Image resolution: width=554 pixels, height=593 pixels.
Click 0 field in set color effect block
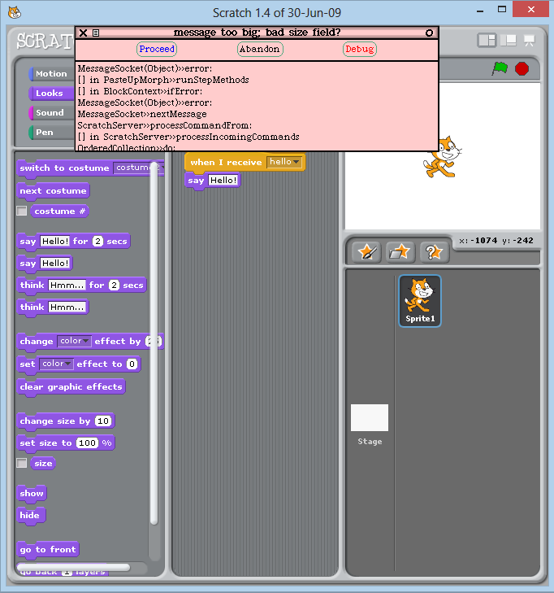[x=132, y=364]
